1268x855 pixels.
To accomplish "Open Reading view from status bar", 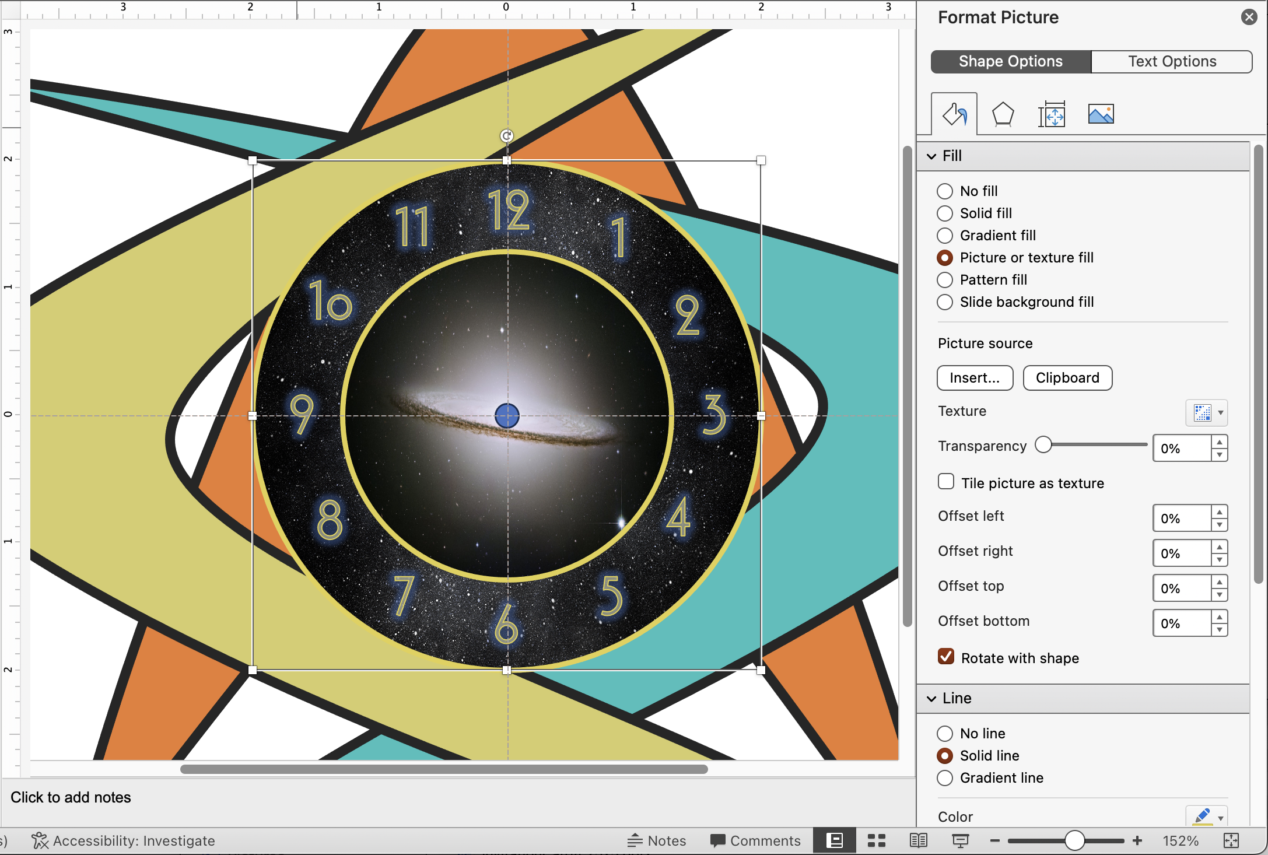I will click(918, 840).
